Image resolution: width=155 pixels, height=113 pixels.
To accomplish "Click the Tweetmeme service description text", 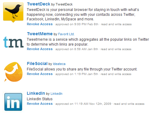I will click(88, 42).
